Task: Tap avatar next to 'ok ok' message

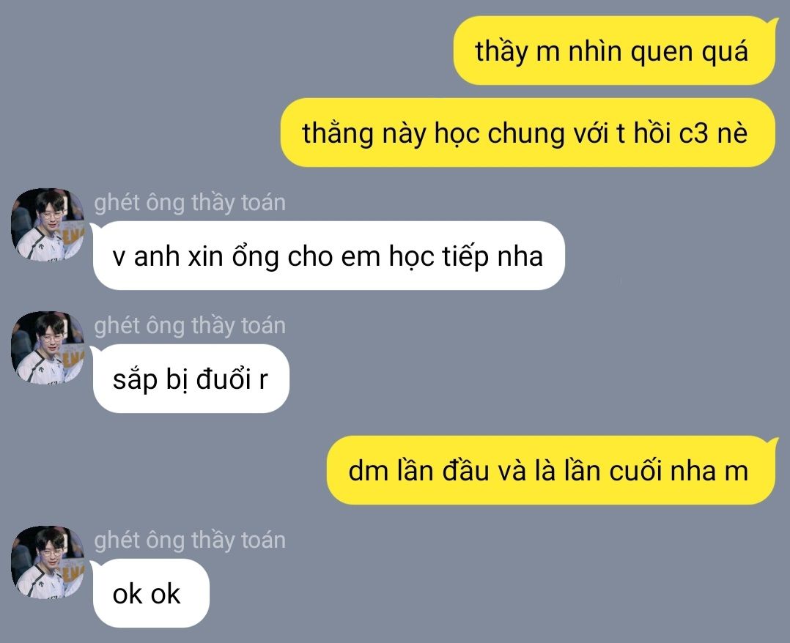Action: click(x=48, y=562)
